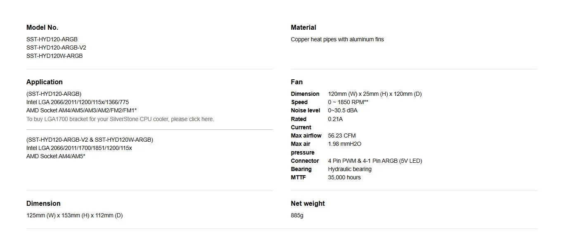Click the fan speed value 0 ~ 1850 RPM
564x233 pixels.
coord(348,102)
